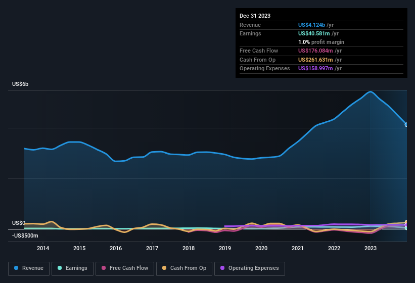
Task: Click the orange Cash From Op legend dot
Action: (165, 268)
